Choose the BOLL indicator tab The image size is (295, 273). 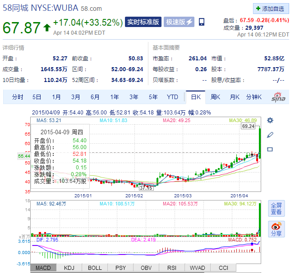pyautogui.click(x=95, y=268)
